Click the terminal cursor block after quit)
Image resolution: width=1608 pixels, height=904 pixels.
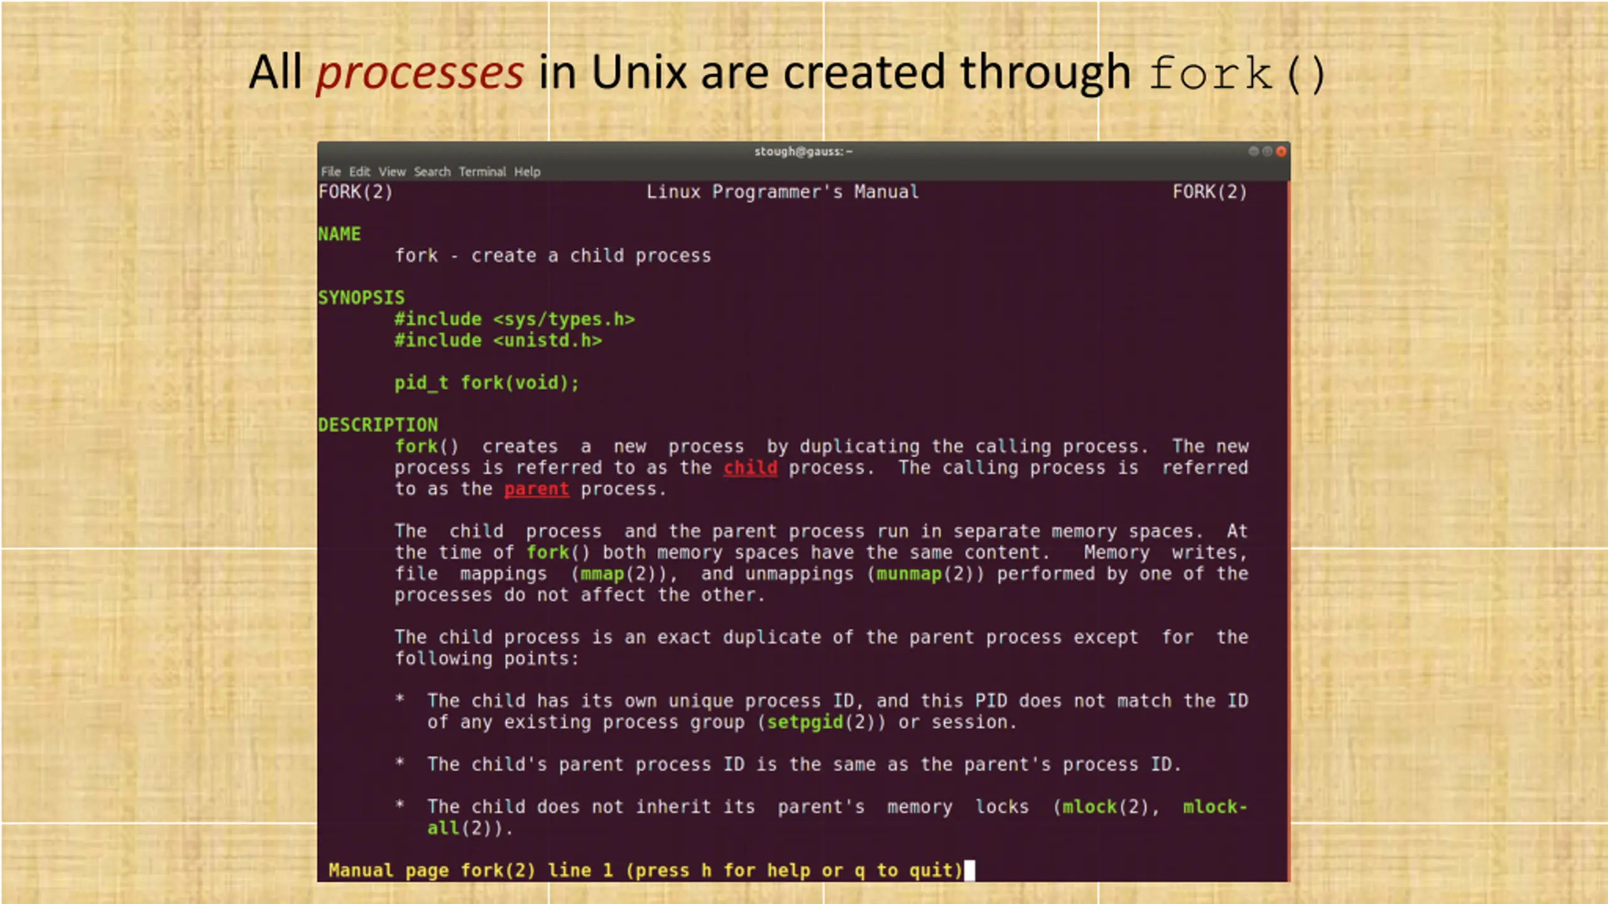[x=970, y=871]
